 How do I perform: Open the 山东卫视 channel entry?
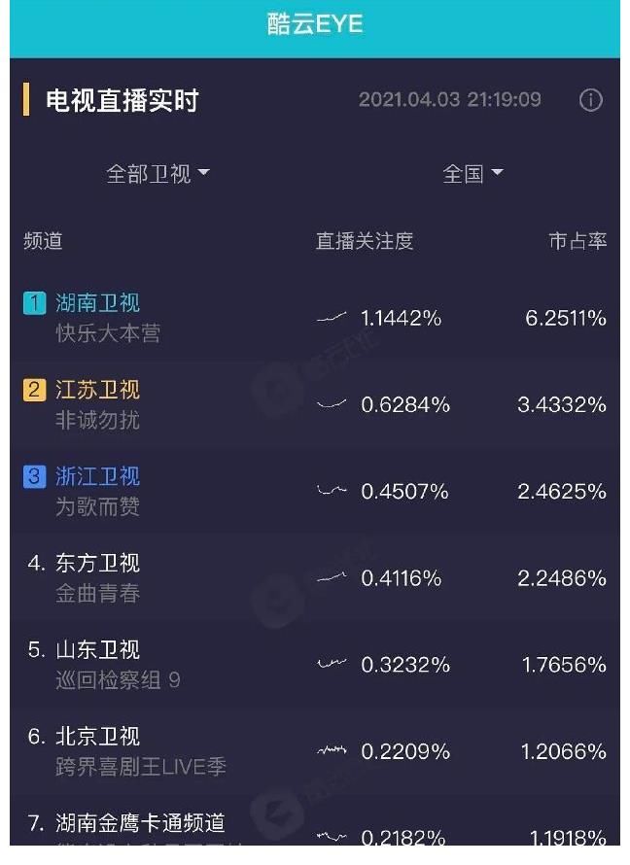[x=97, y=649]
